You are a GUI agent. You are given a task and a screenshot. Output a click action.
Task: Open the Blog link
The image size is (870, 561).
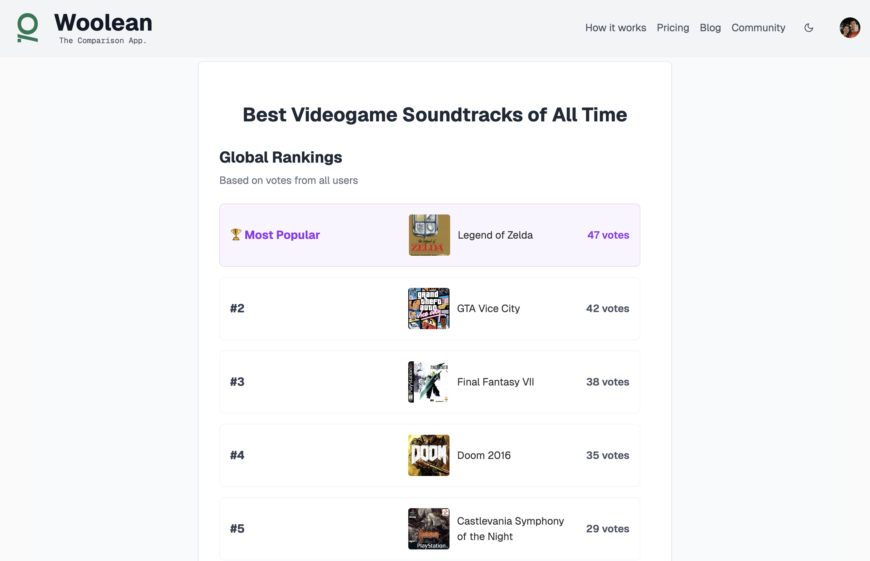[710, 28]
